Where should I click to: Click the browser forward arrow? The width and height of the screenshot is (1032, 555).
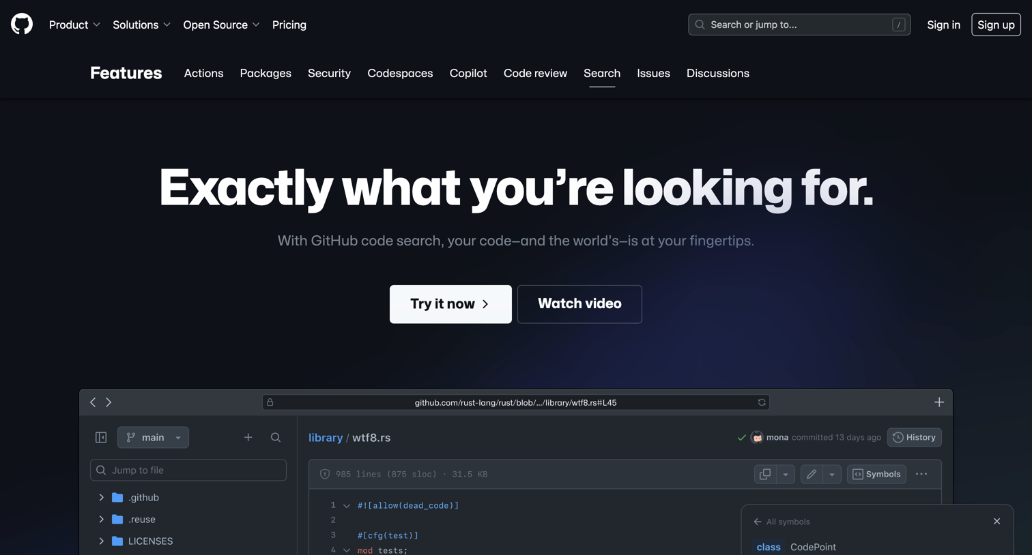pos(109,402)
